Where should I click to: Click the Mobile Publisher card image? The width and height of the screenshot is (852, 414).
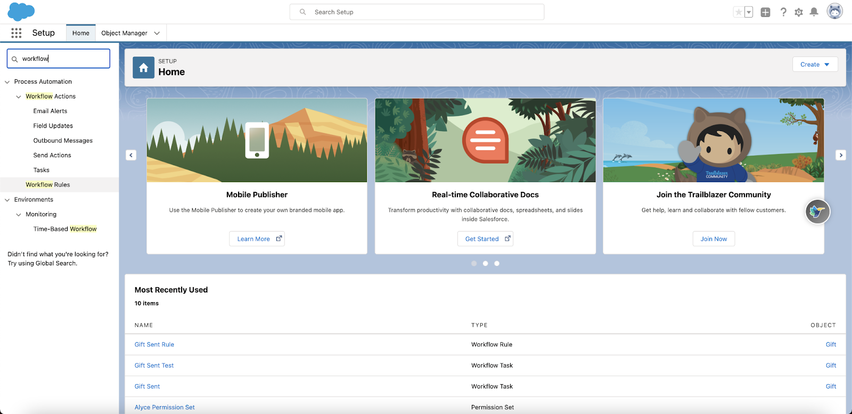[x=257, y=140]
